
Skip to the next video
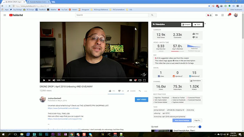pos(49,80)
